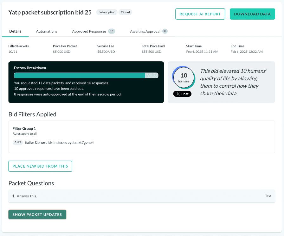Open the Details tab

tap(15, 31)
